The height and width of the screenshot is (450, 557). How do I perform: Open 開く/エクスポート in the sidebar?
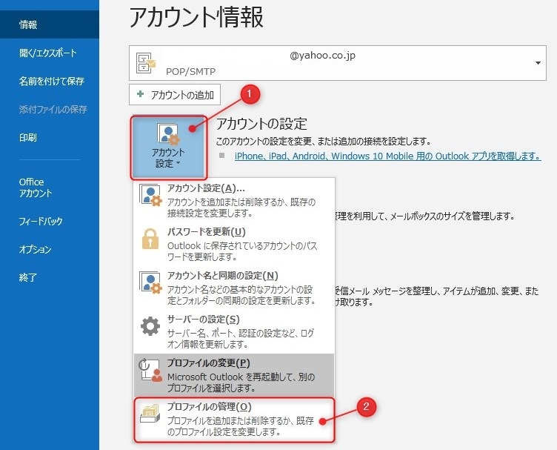[48, 53]
